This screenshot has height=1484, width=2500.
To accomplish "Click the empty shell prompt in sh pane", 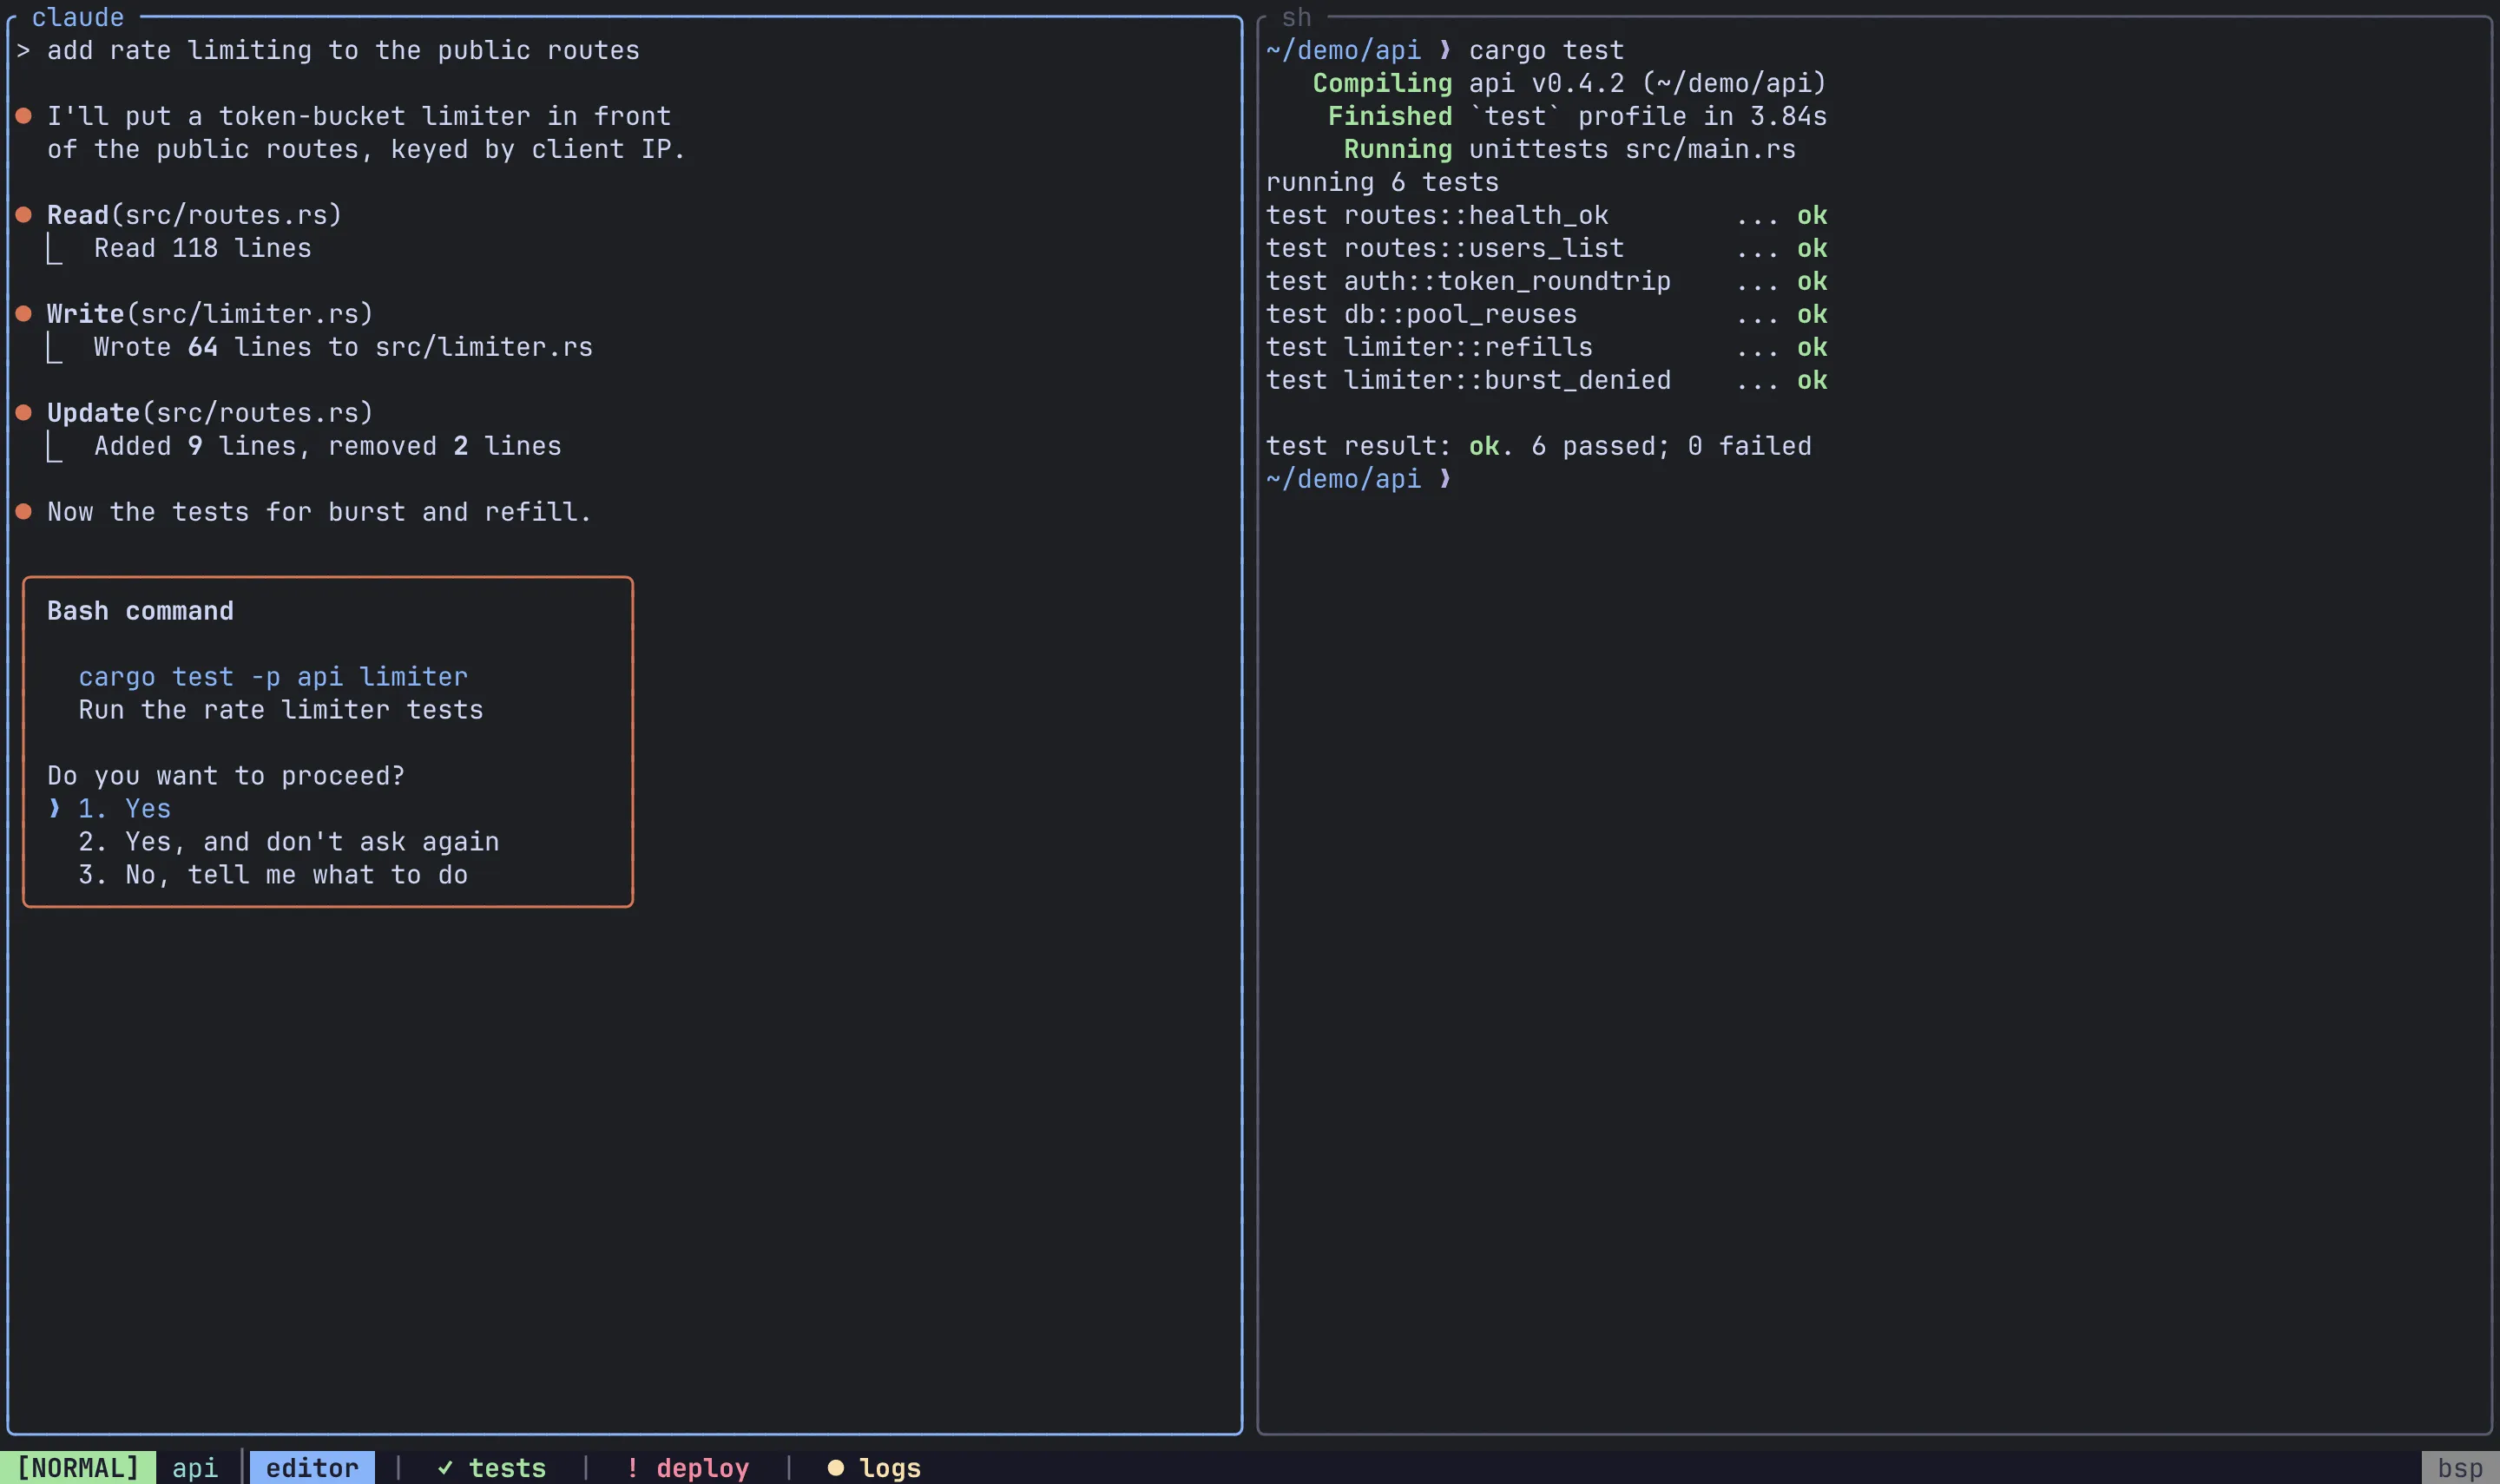I will coord(1359,478).
